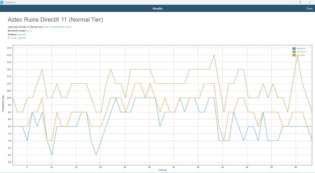Click the orange Average legend swatch

(294, 55)
